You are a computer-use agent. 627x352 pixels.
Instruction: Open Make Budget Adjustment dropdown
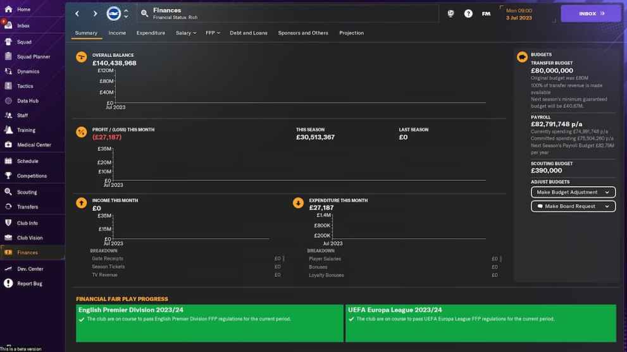pyautogui.click(x=573, y=192)
